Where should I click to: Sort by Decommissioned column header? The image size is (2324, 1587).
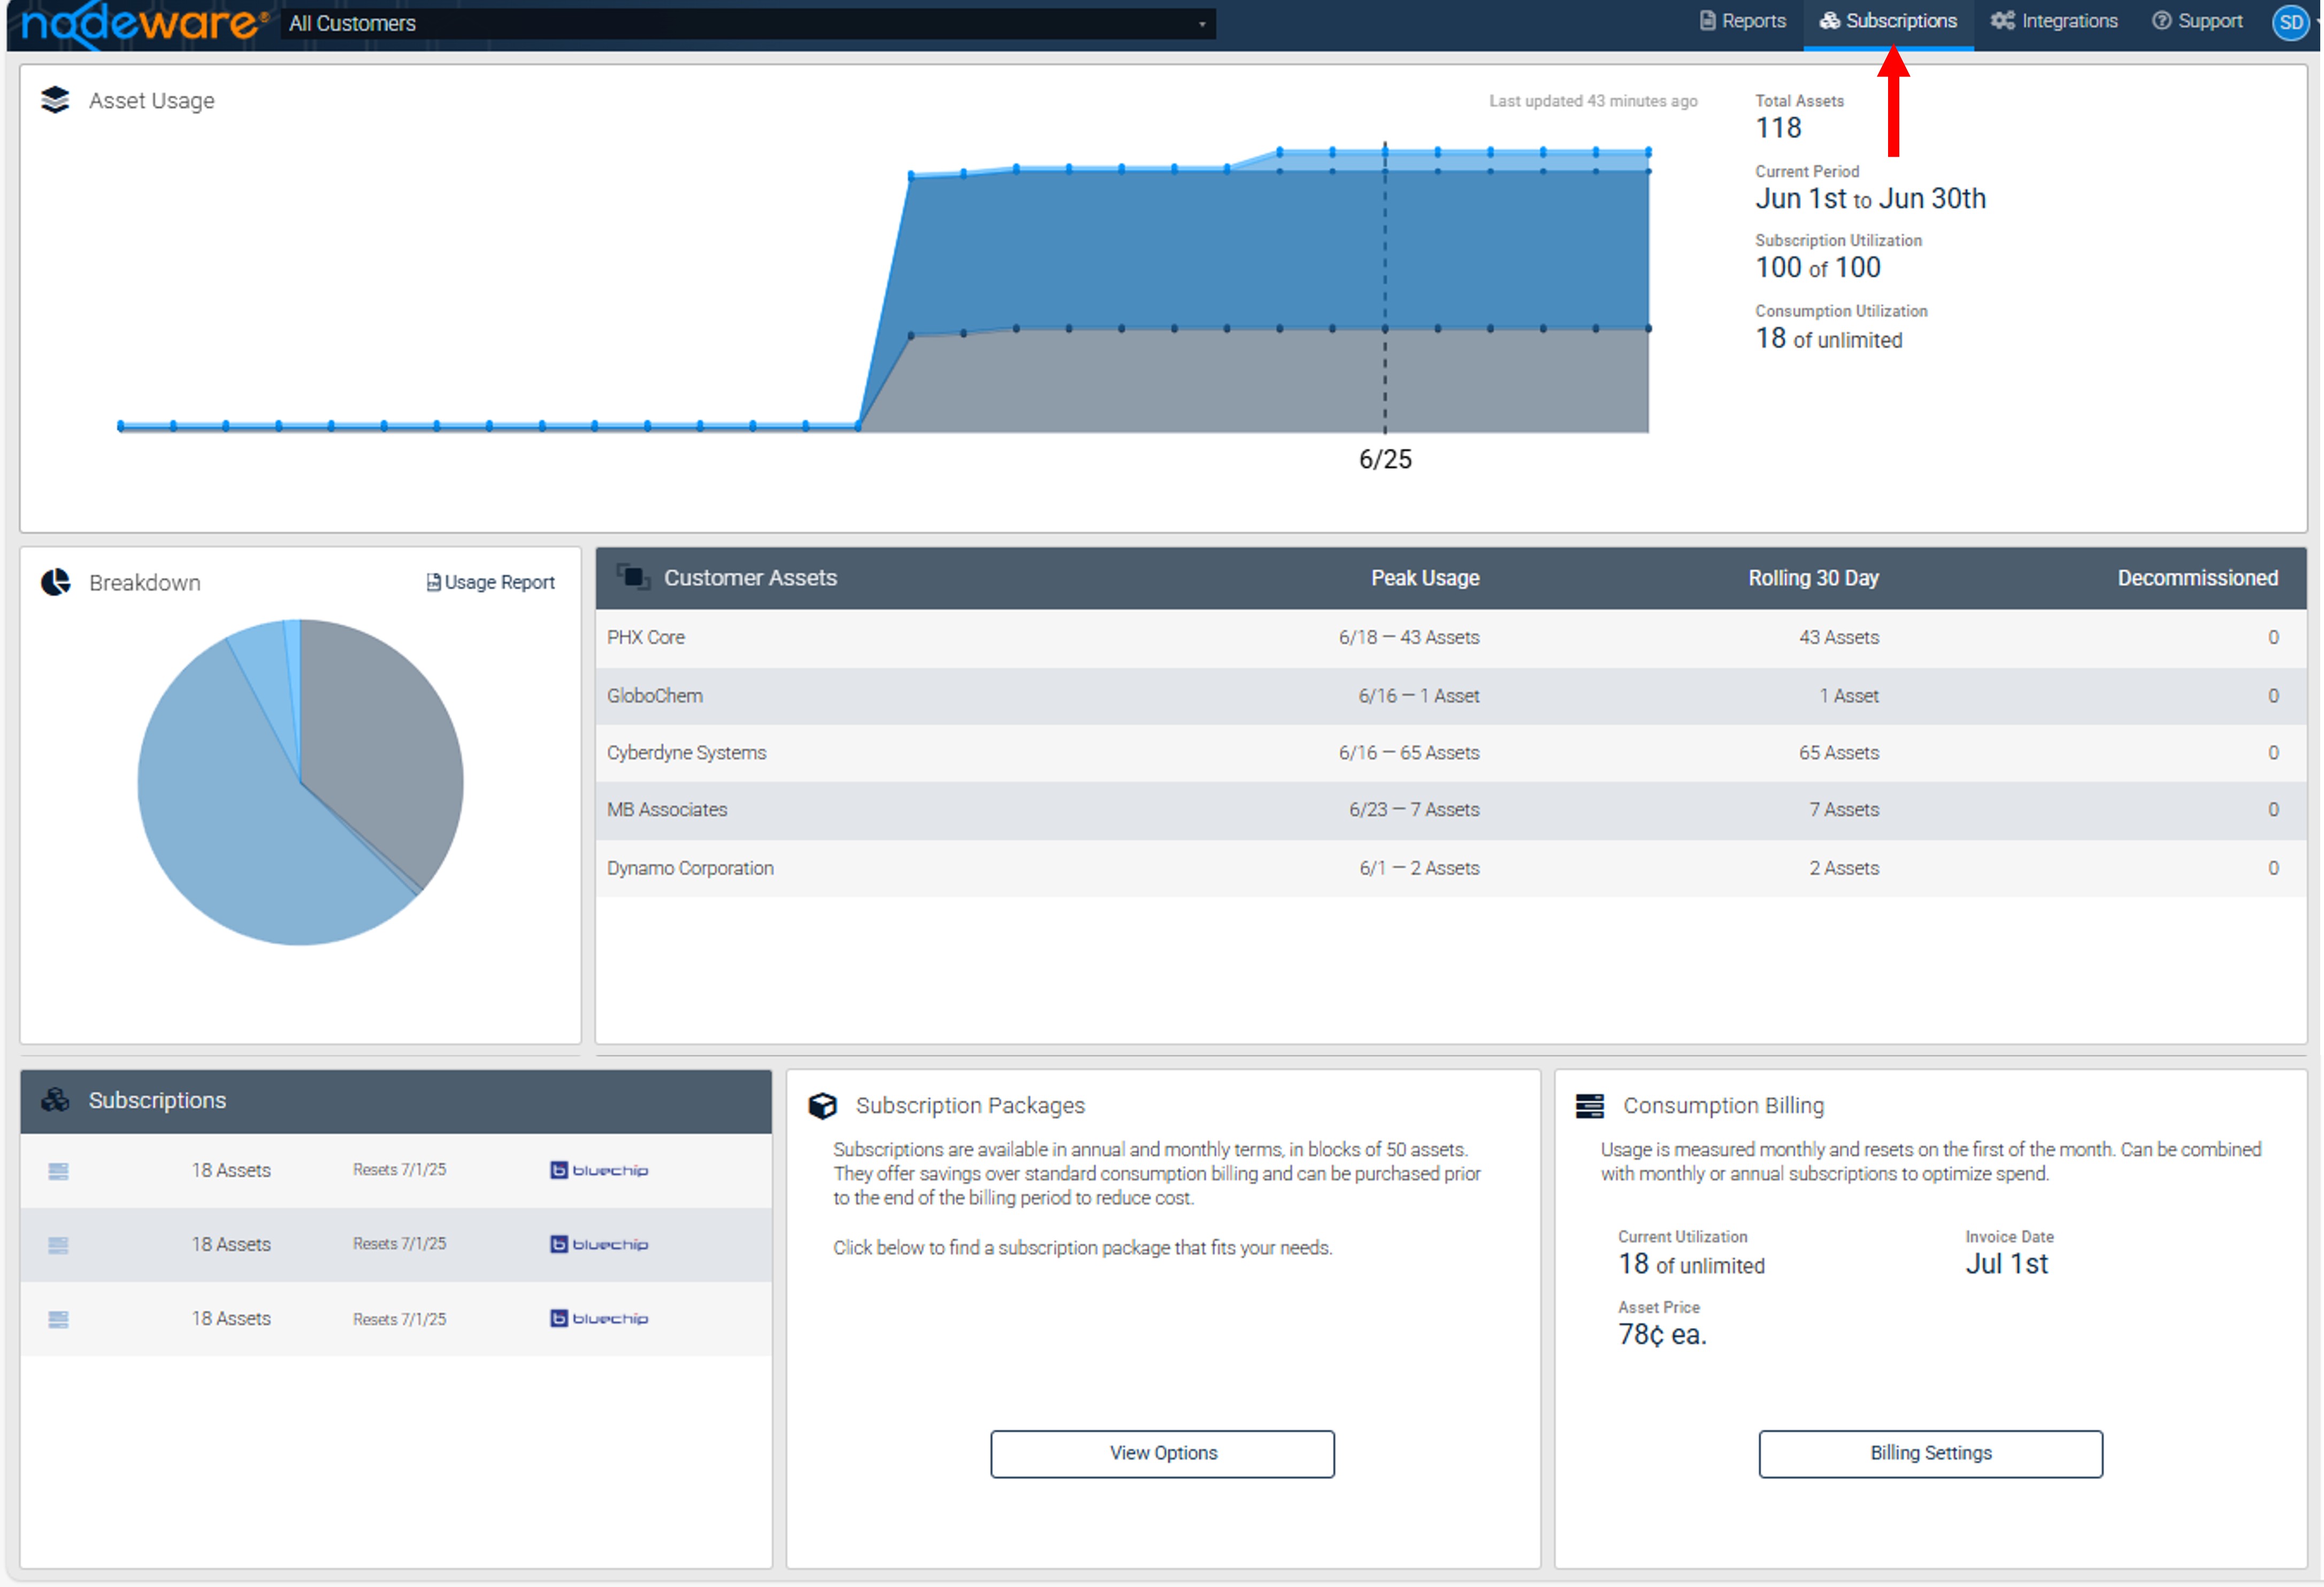tap(2197, 578)
